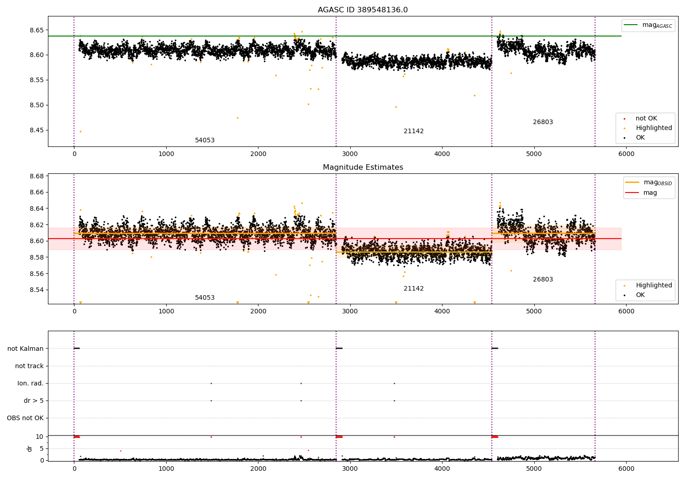Viewport: 685px width, 479px height.
Task: Click y-tick '8.66' on the middle plot
Action: pyautogui.click(x=37, y=193)
